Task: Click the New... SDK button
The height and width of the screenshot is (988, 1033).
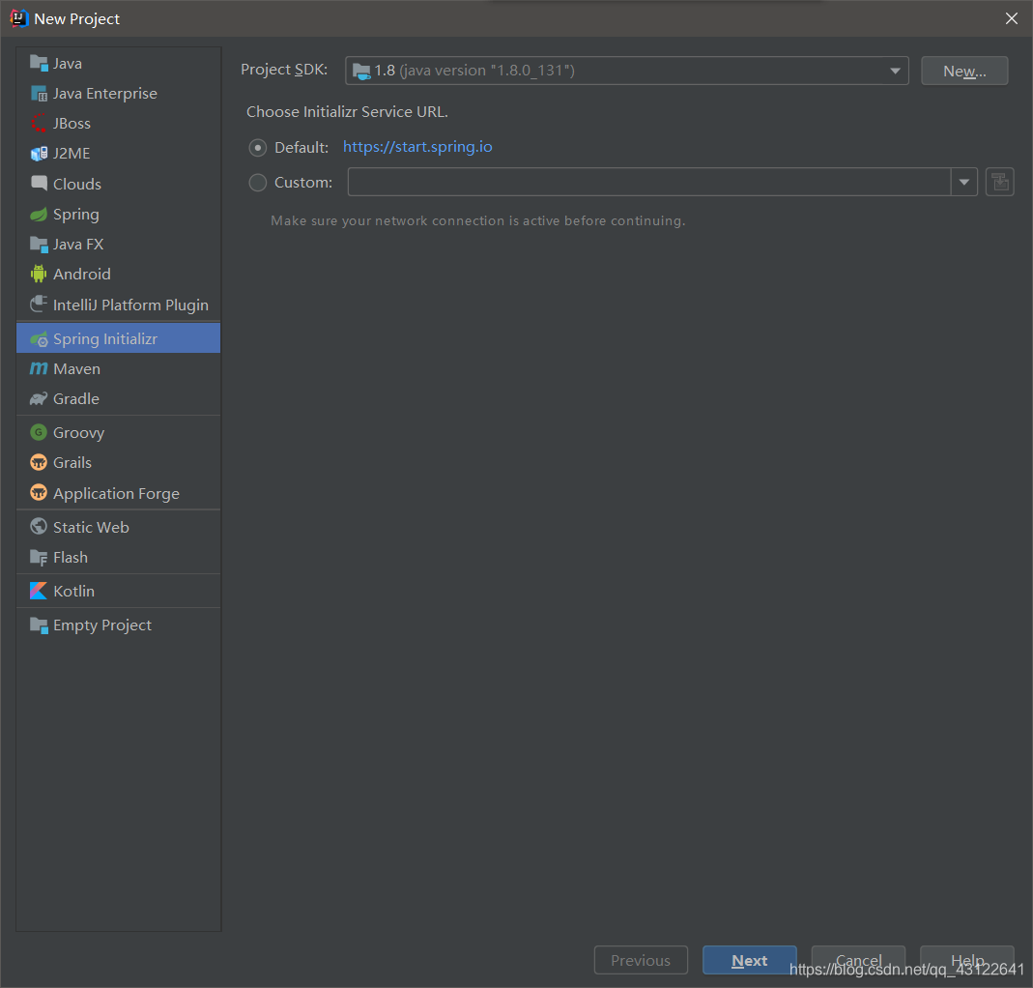Action: click(x=964, y=71)
